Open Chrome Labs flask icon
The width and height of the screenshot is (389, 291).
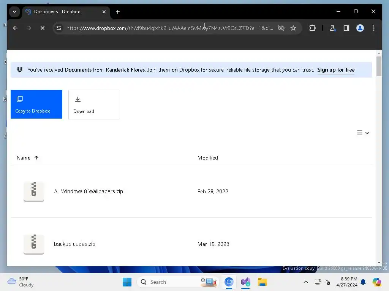(333, 28)
